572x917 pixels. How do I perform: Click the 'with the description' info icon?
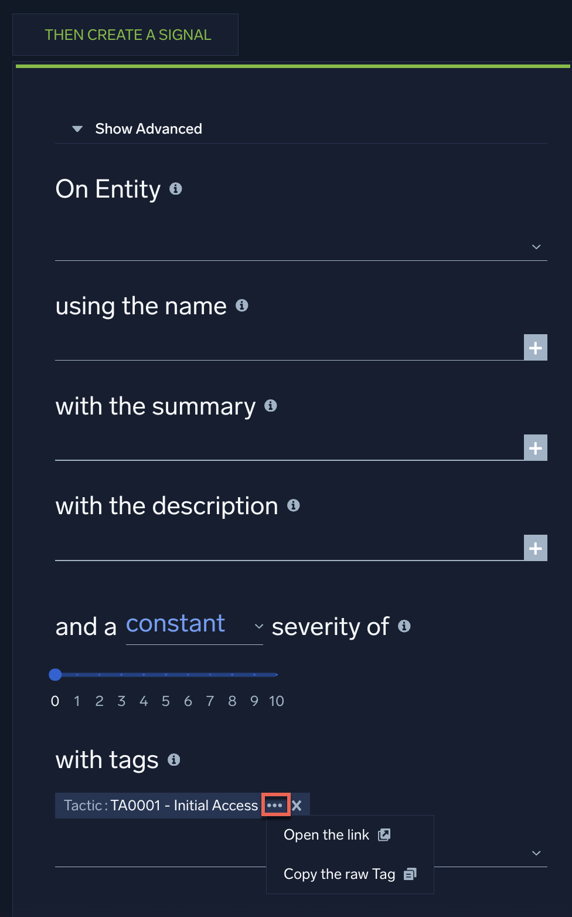coord(294,505)
